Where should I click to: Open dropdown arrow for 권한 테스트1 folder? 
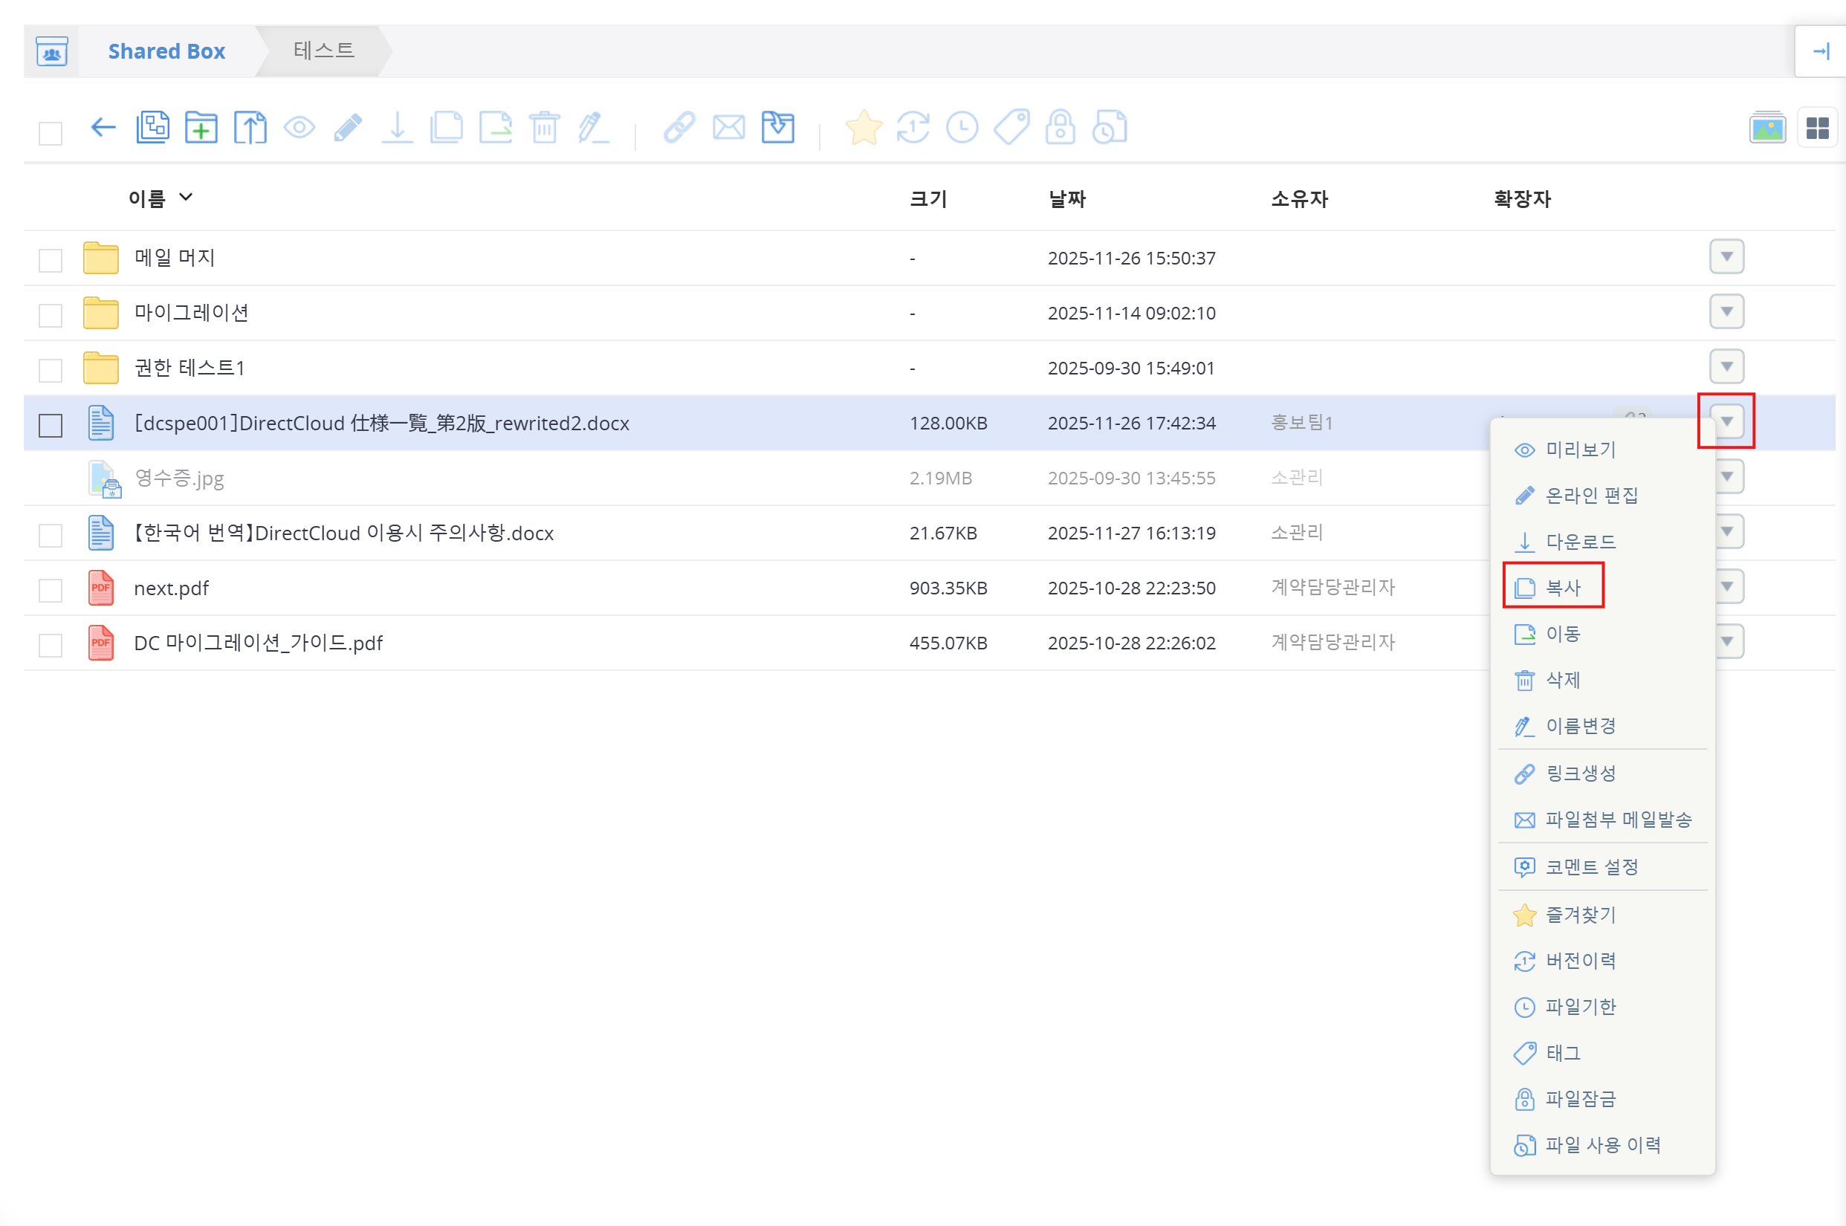[x=1726, y=367]
